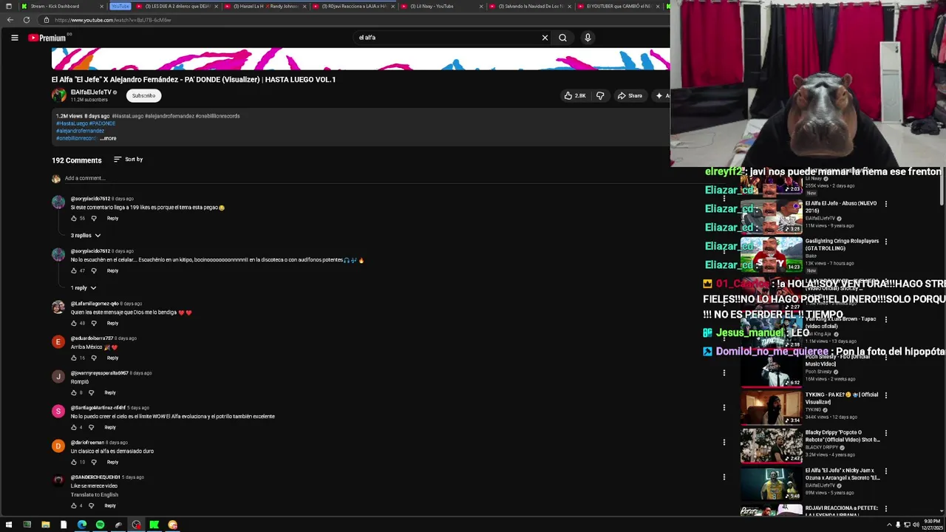Reply to the 'Rompió' comment

click(110, 393)
